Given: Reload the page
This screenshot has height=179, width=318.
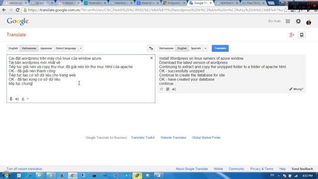Looking at the screenshot, I should point(18,10).
